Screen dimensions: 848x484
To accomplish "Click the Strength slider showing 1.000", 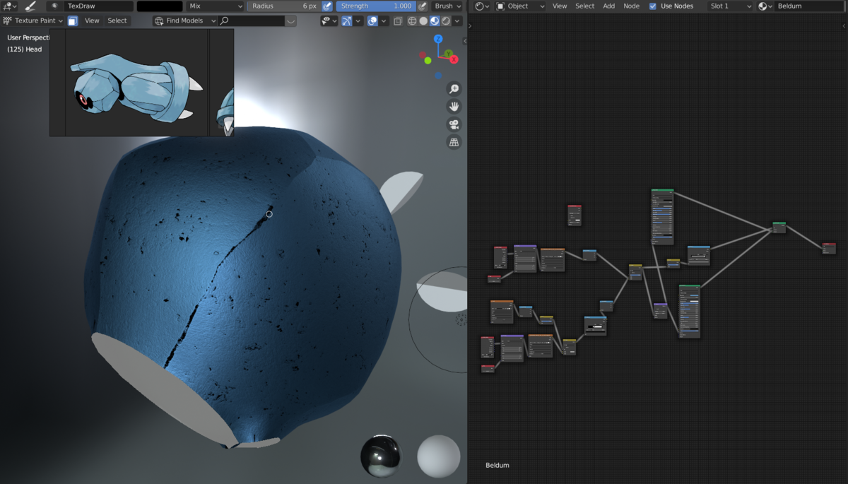I will 376,6.
